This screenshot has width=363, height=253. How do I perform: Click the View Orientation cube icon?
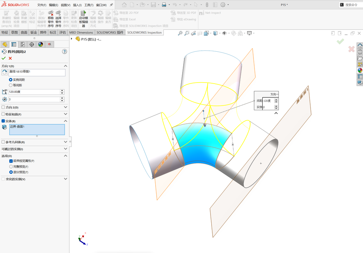point(206,33)
